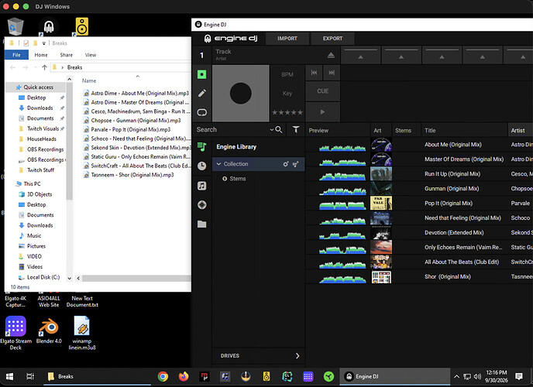Click the search magnifier icon
The height and width of the screenshot is (387, 533).
279,129
